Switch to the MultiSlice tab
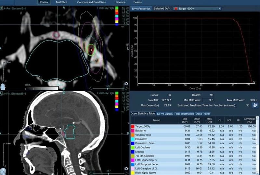260x175 pixels. tap(62, 2)
